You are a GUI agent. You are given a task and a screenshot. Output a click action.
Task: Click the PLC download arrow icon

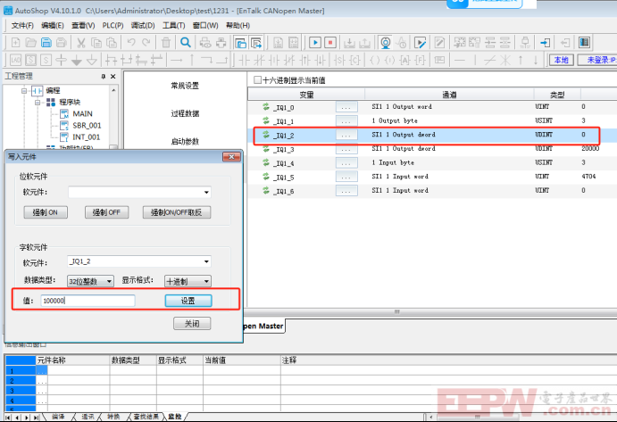pos(349,43)
